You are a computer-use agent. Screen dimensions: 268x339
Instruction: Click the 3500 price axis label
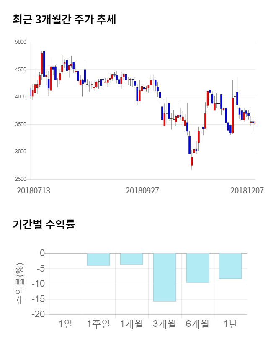coord(20,124)
